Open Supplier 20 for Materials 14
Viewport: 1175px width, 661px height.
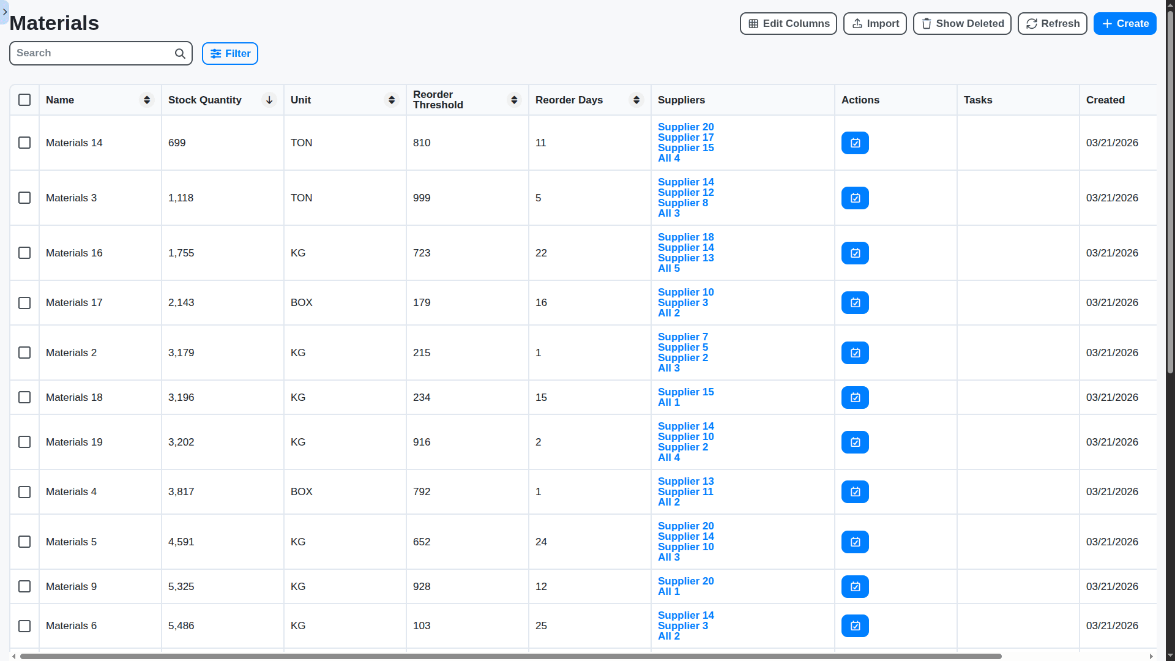[685, 127]
